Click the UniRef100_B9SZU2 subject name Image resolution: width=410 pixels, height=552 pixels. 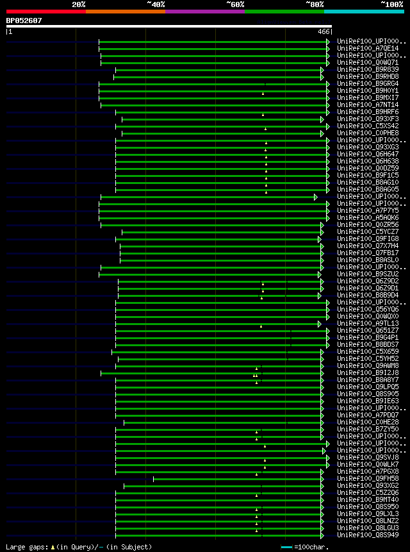click(x=368, y=274)
